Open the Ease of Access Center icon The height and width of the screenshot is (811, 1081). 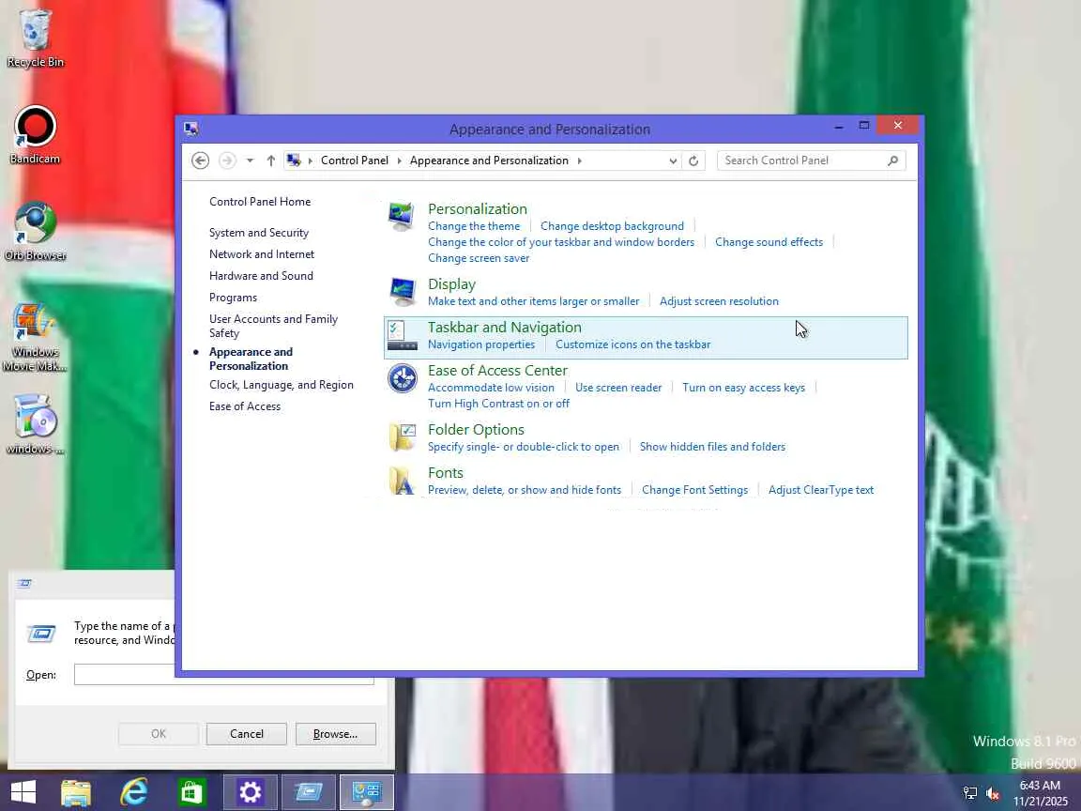(x=402, y=378)
